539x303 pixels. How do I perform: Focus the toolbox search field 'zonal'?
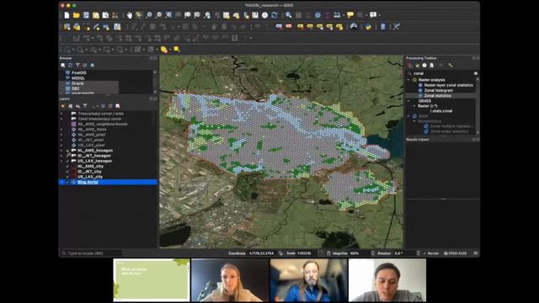pyautogui.click(x=441, y=73)
